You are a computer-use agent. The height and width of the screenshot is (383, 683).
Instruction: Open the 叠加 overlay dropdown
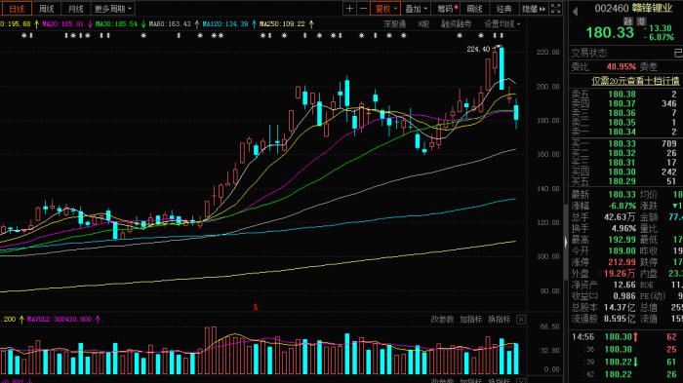coord(416,9)
